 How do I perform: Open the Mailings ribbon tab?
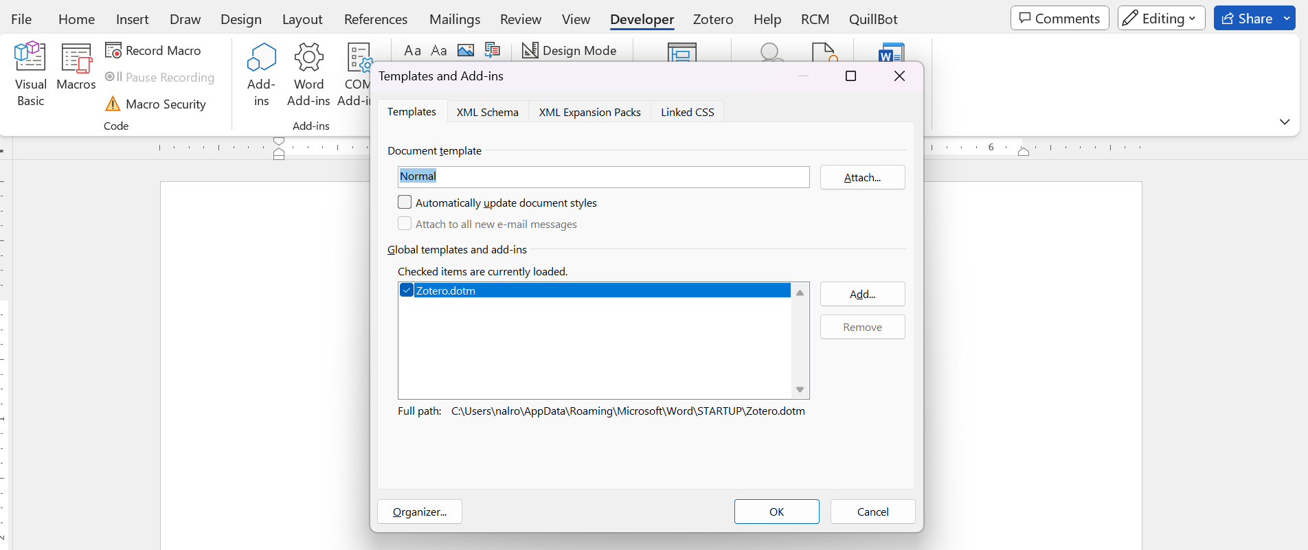click(455, 19)
